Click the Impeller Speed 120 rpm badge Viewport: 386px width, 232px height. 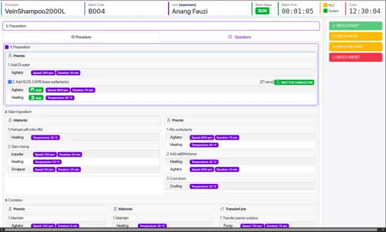click(x=45, y=154)
